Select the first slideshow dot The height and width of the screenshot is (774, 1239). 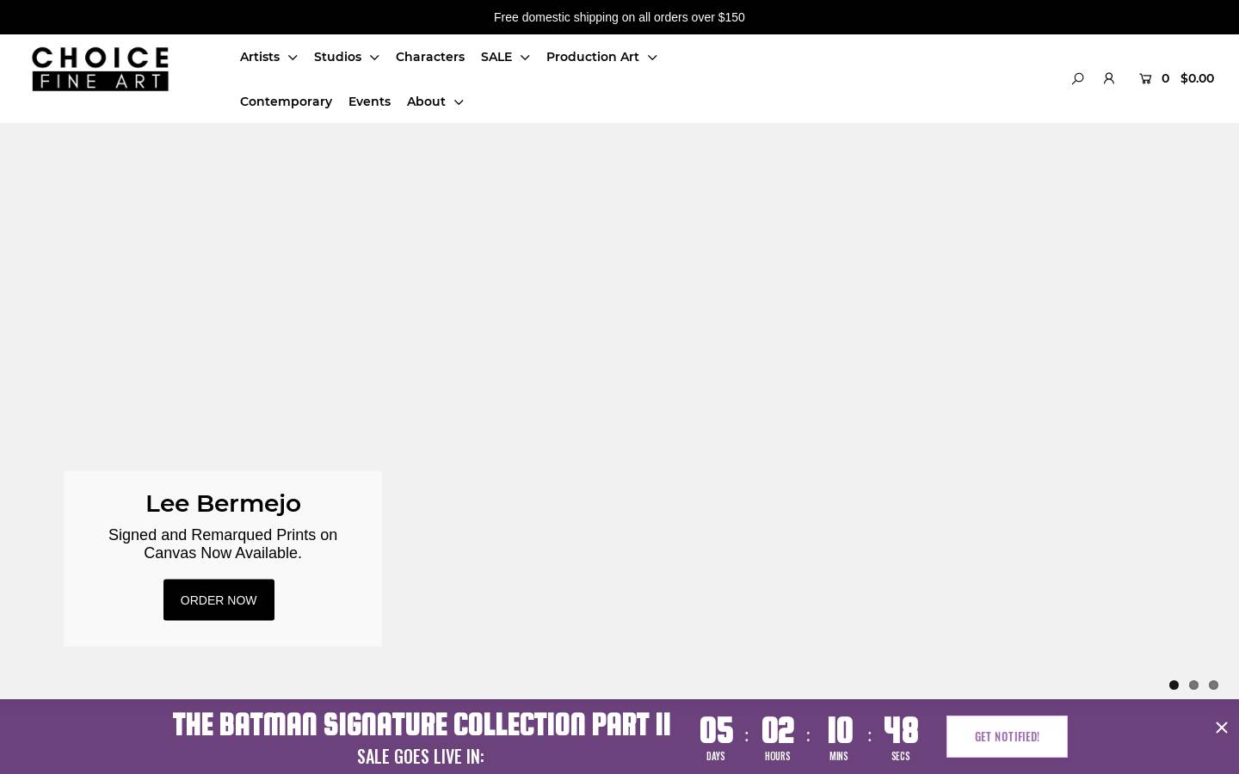tap(1174, 685)
